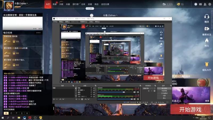Mute 桌面音频 speaker icon
The height and width of the screenshot is (120, 213).
point(135,92)
